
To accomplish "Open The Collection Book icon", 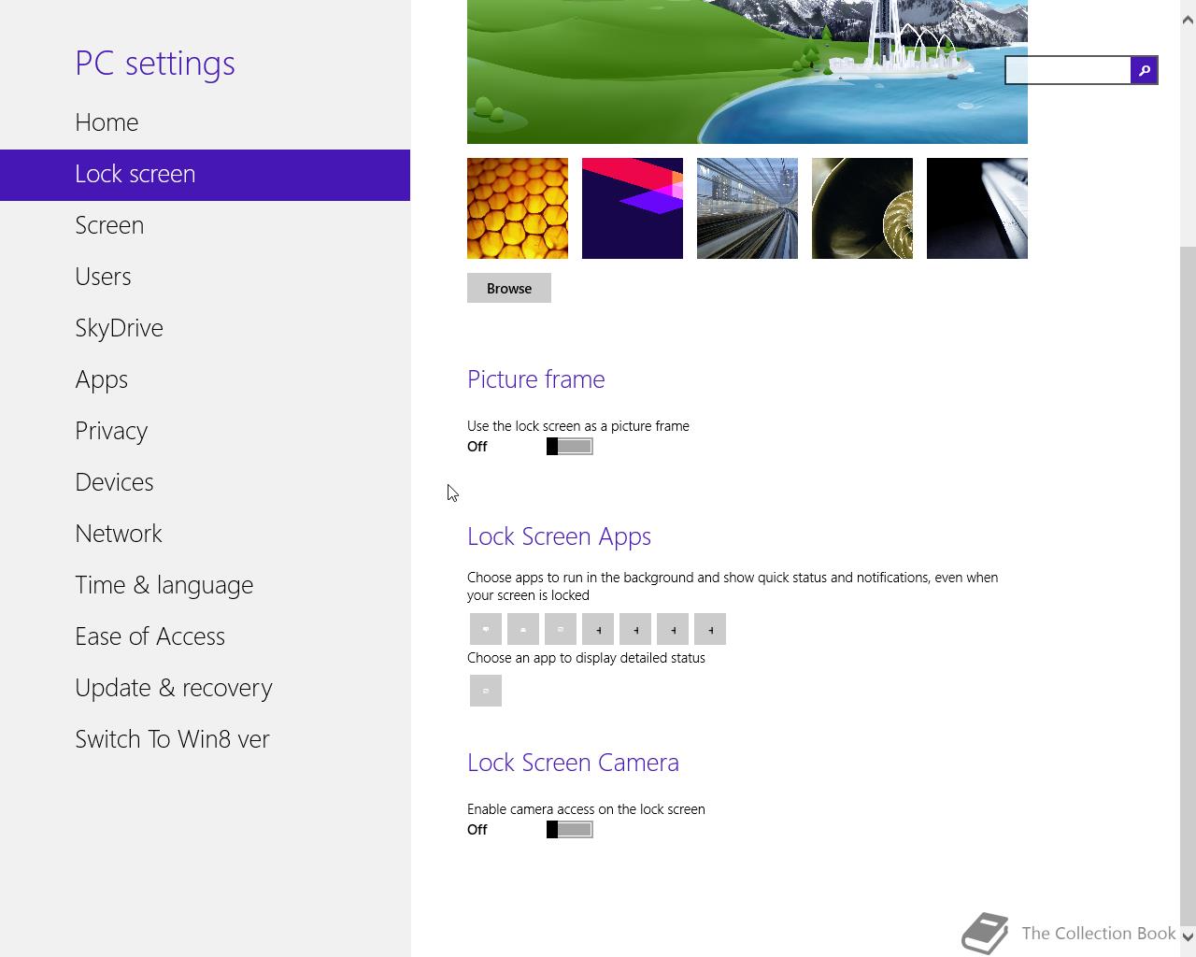I will point(985,933).
